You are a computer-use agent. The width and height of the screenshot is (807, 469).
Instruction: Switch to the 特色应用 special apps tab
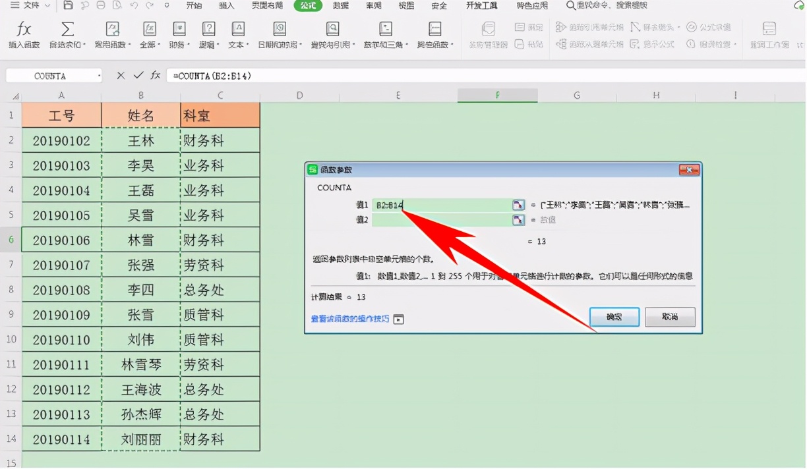pos(531,5)
